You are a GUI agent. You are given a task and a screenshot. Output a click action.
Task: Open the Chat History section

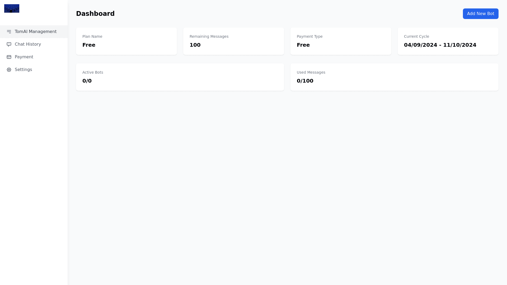tap(28, 44)
